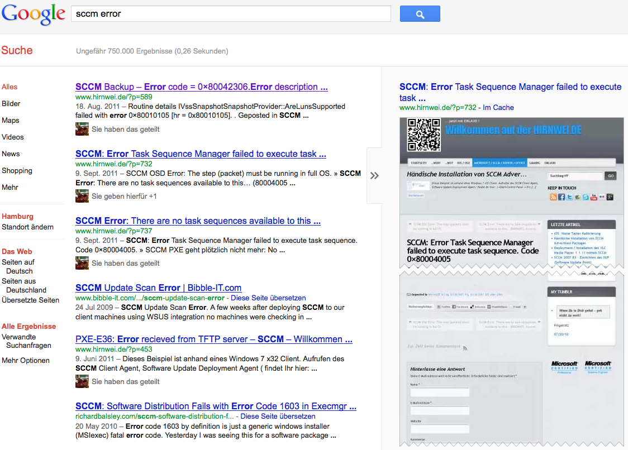Open "SCCM: Error Task Sequence Manager" result in list

point(201,154)
